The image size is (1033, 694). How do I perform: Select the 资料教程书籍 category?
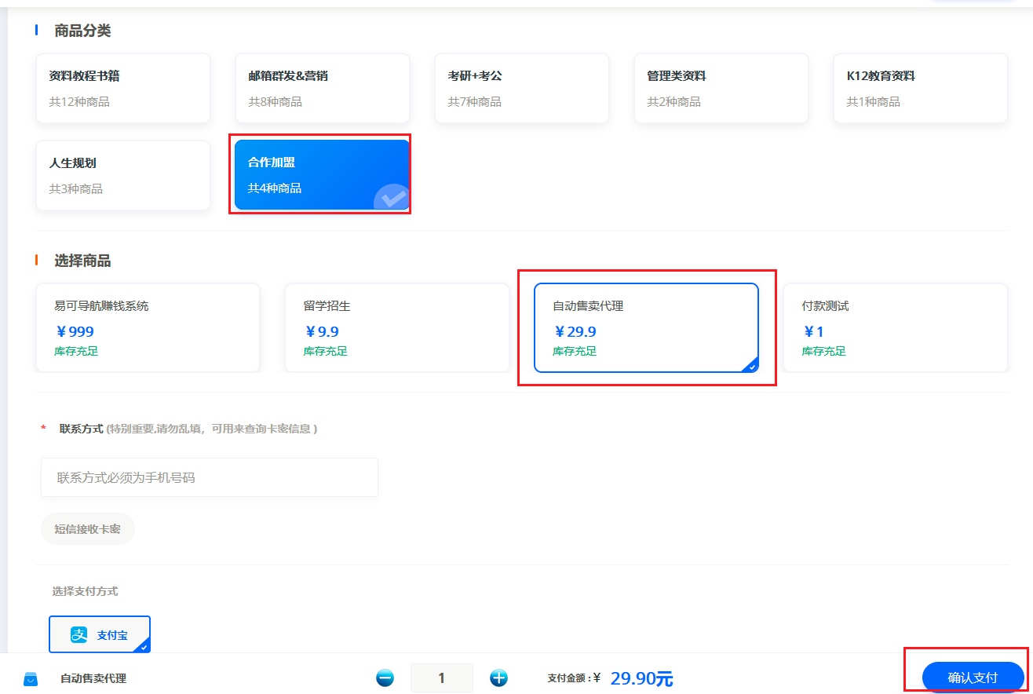click(x=123, y=88)
